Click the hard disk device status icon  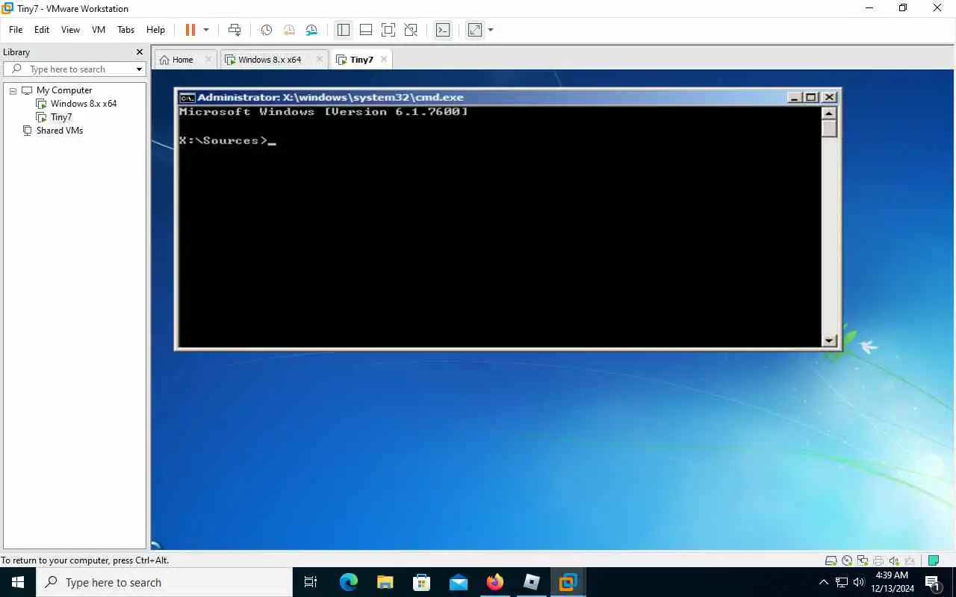[831, 560]
